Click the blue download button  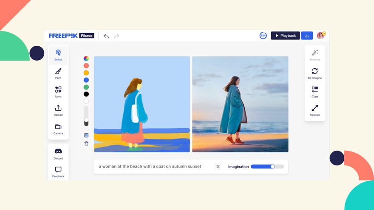[307, 36]
